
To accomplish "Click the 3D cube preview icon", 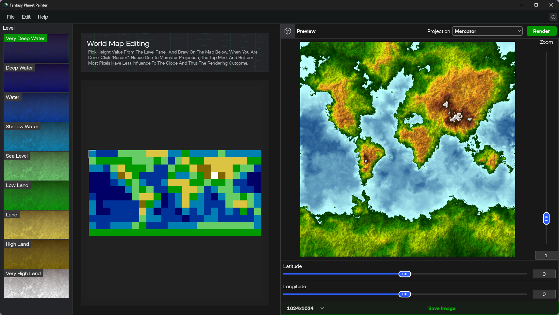I will click(x=288, y=31).
